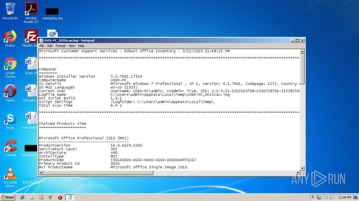Open Opera from the taskbar
Image resolution: width=359 pixels, height=201 pixels.
click(60, 197)
